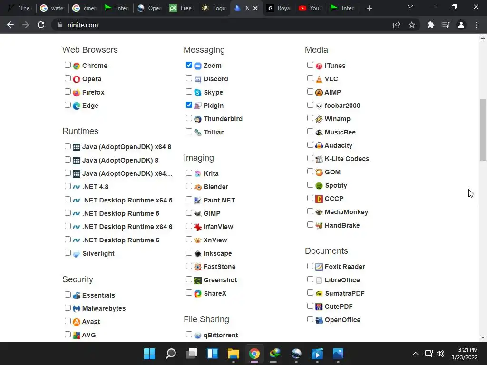
Task: Click the iTunes app icon
Action: coord(319,66)
